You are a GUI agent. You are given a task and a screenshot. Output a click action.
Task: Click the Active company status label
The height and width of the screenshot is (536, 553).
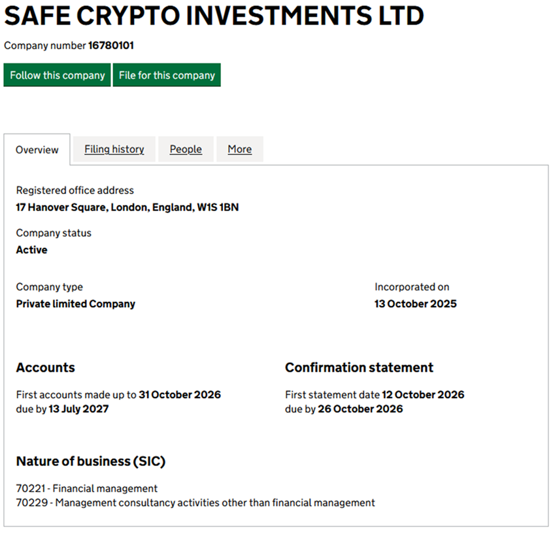tap(31, 250)
